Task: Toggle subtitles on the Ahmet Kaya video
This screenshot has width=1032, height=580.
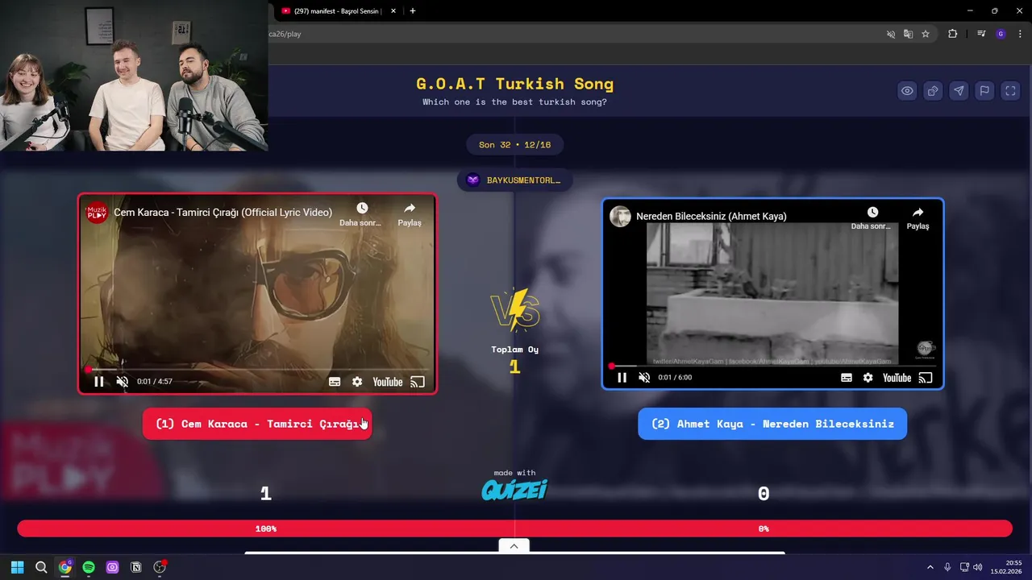Action: [x=847, y=378]
